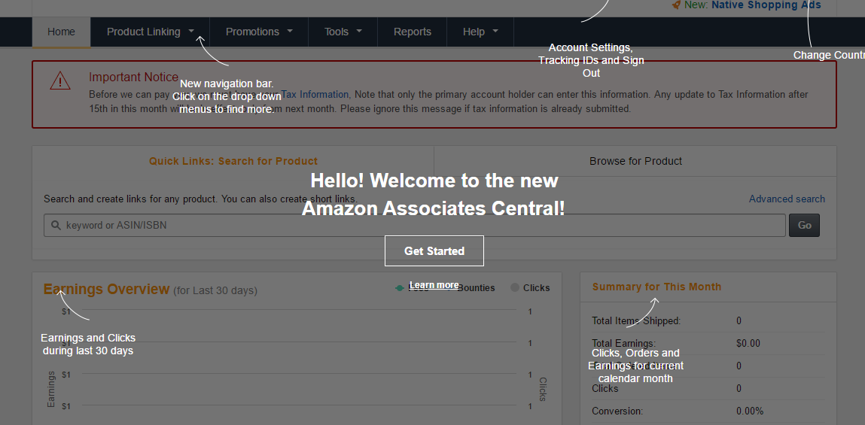Open the Help dropdown menu

[480, 32]
